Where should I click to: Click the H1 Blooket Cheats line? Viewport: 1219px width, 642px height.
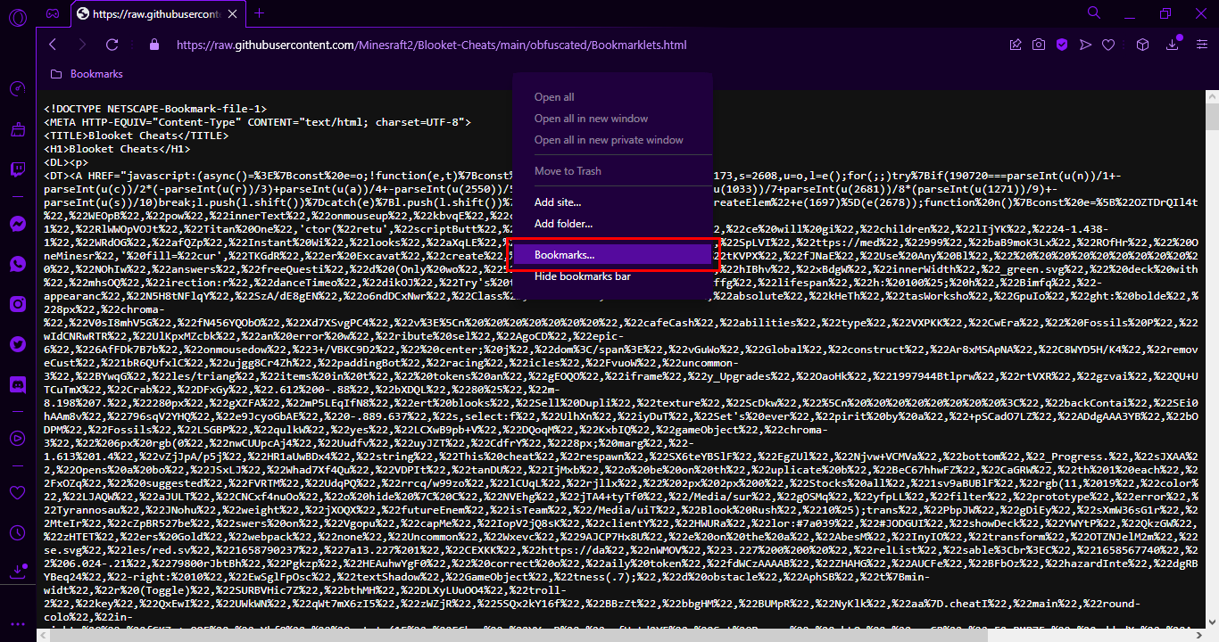[x=118, y=149]
